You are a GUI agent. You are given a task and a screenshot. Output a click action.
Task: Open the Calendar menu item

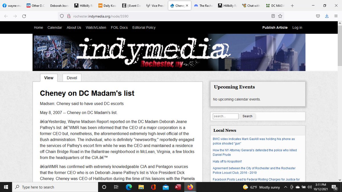coord(55,28)
